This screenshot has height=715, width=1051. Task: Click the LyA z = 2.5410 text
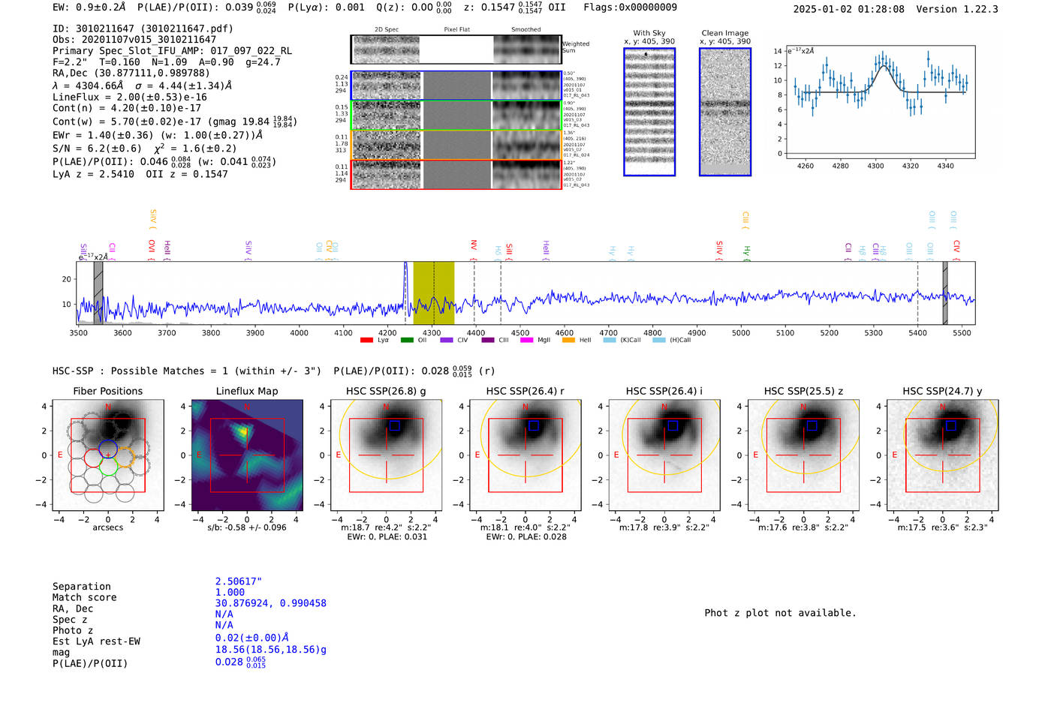tap(93, 174)
